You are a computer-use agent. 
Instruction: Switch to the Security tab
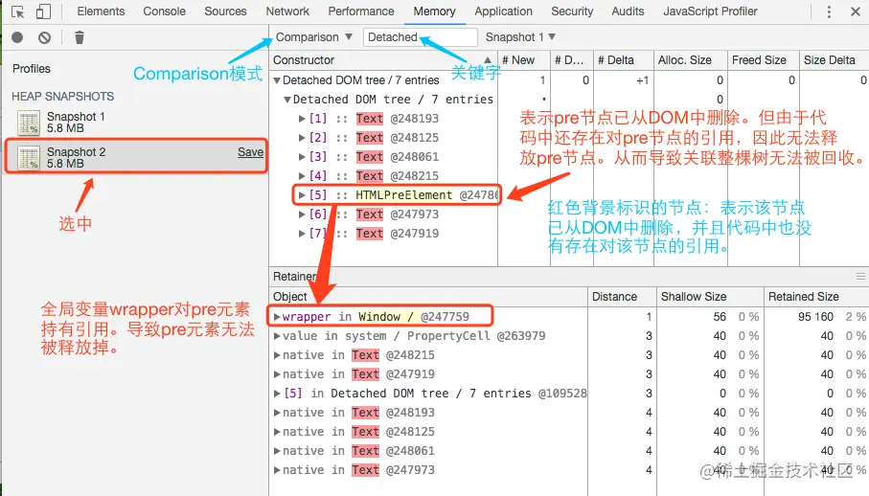[572, 11]
